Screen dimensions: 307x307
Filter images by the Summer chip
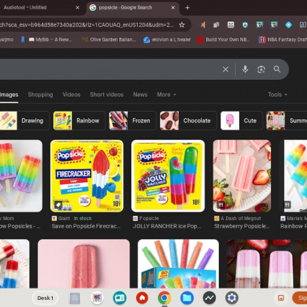pos(287,121)
